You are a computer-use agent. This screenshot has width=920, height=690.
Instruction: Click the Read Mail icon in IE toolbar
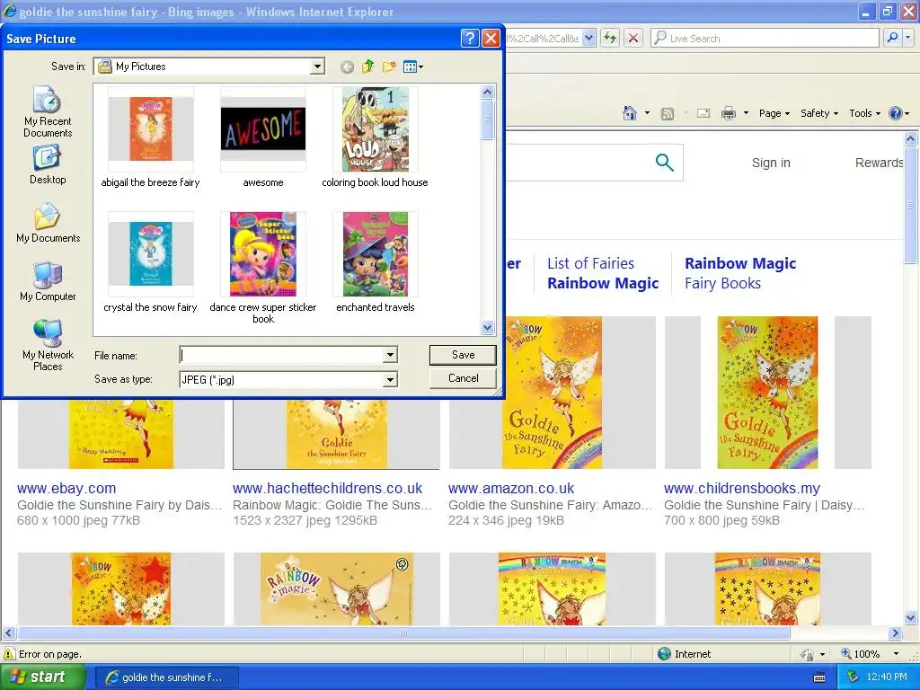tap(703, 113)
